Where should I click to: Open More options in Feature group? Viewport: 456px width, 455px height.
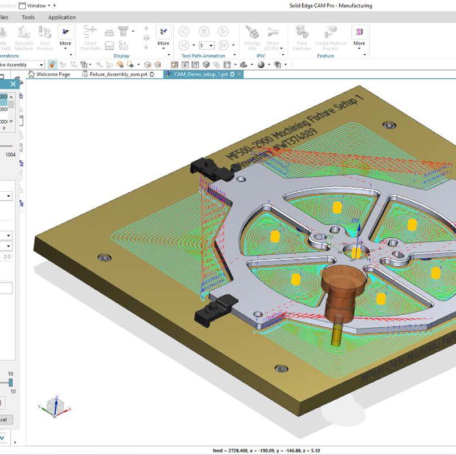coord(359,37)
